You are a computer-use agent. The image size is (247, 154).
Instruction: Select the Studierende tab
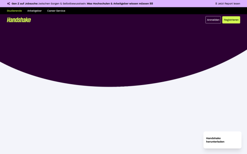coord(14,11)
